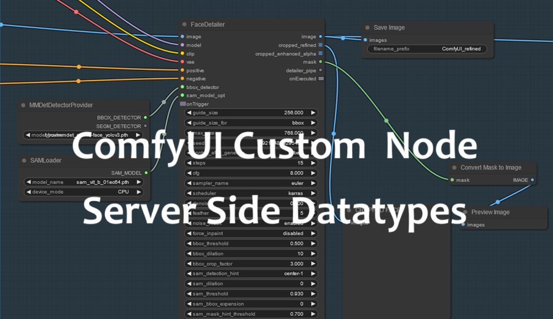Click the mask output port on FaceDetailer

click(320, 62)
